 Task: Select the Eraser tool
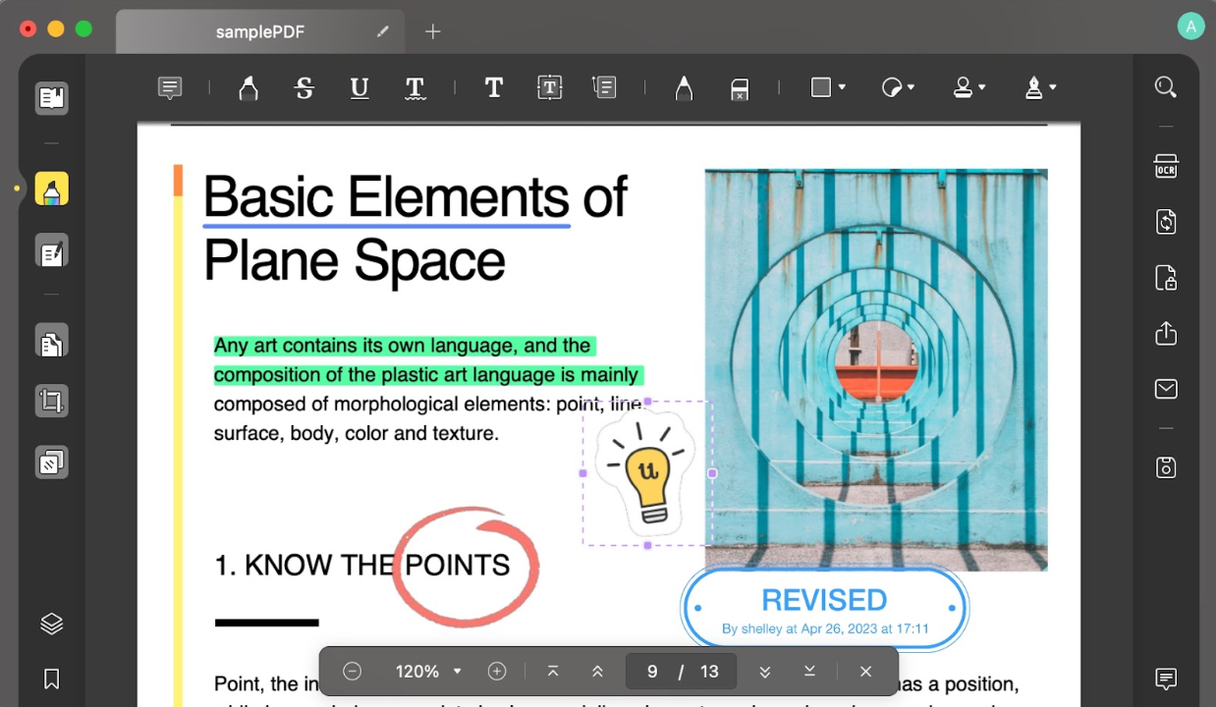[740, 89]
